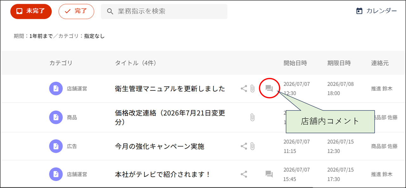
Task: Click share icon in 衛生管理マニュアル row
Action: click(244, 89)
